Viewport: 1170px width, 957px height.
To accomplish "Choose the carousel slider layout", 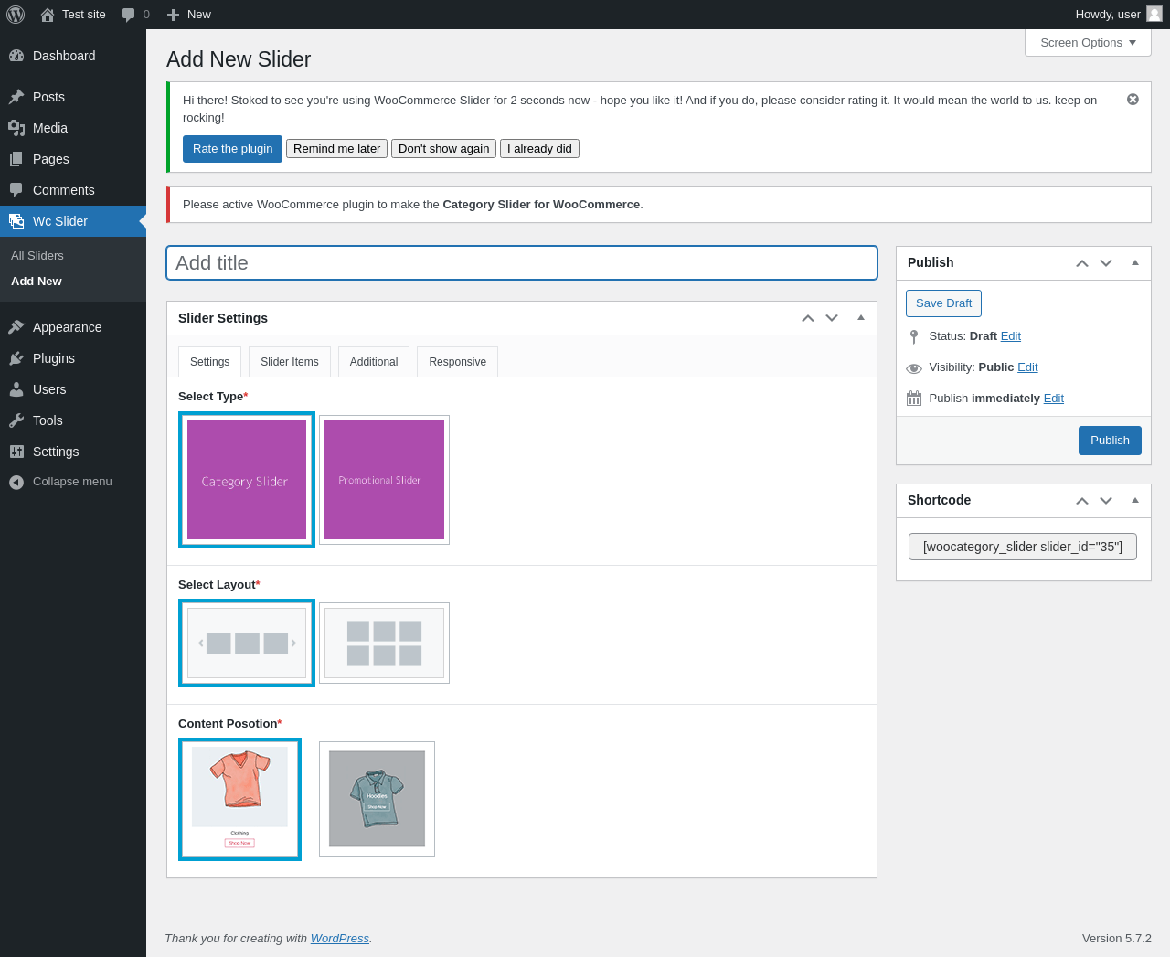I will 247,643.
